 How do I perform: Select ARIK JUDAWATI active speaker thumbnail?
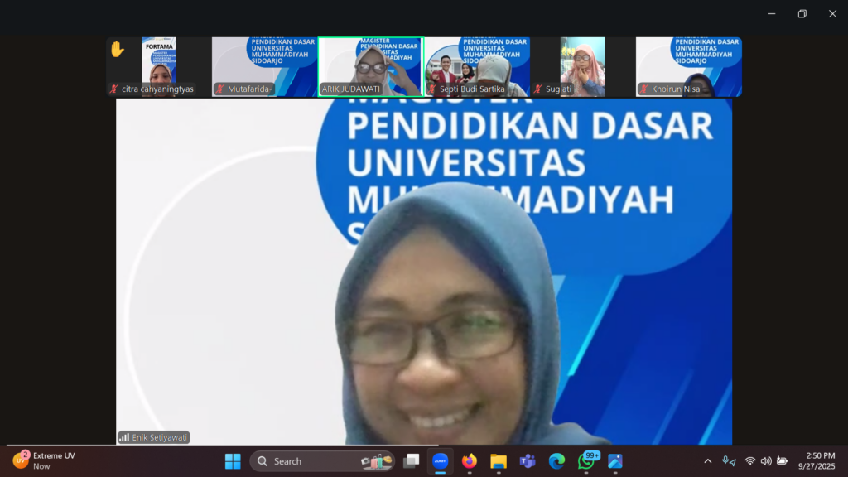tap(370, 67)
